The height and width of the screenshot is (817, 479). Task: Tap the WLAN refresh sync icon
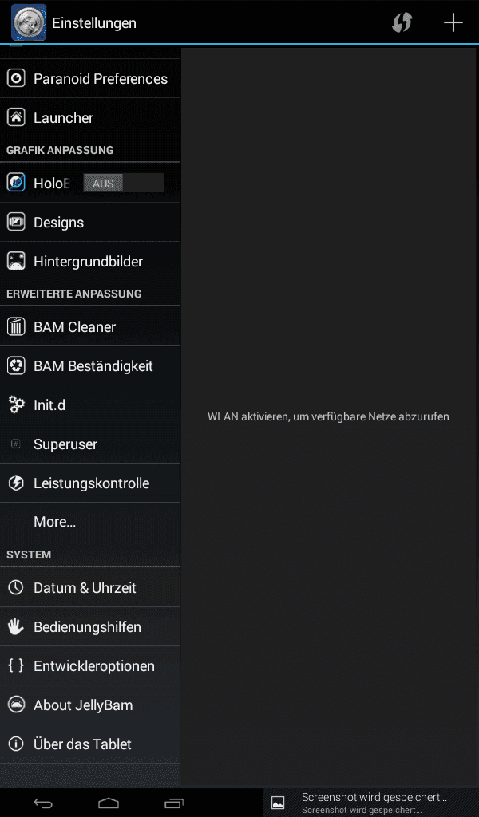tap(402, 22)
